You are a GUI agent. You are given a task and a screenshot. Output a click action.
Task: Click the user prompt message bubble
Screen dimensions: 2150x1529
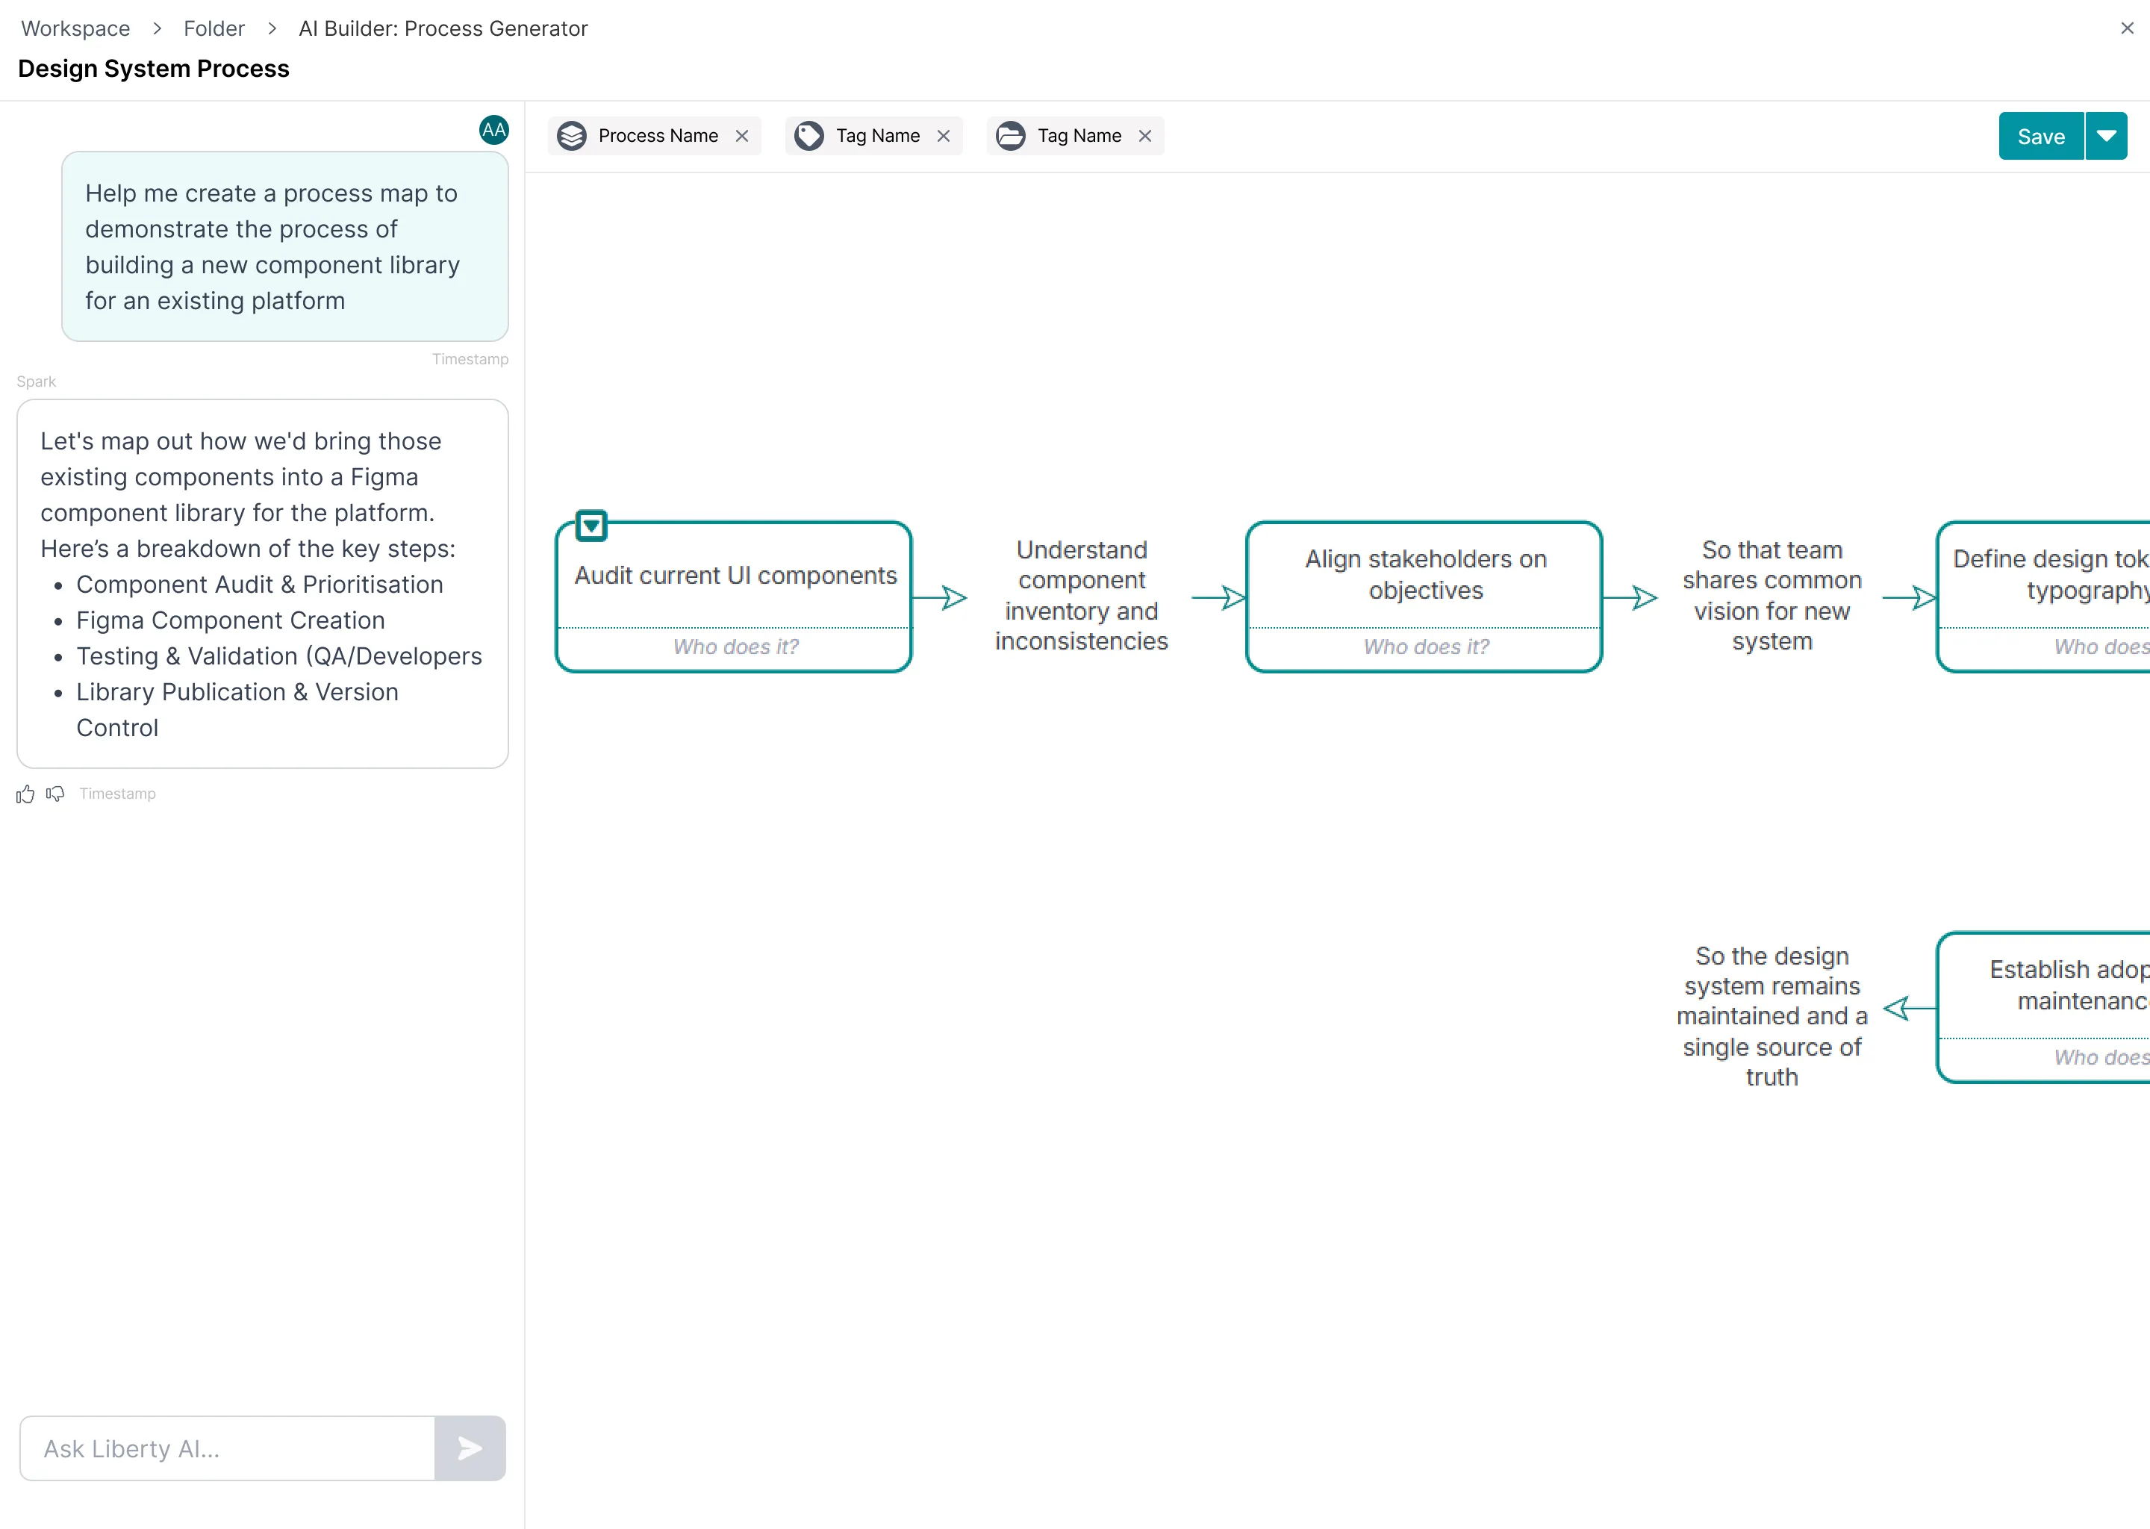pyautogui.click(x=284, y=246)
